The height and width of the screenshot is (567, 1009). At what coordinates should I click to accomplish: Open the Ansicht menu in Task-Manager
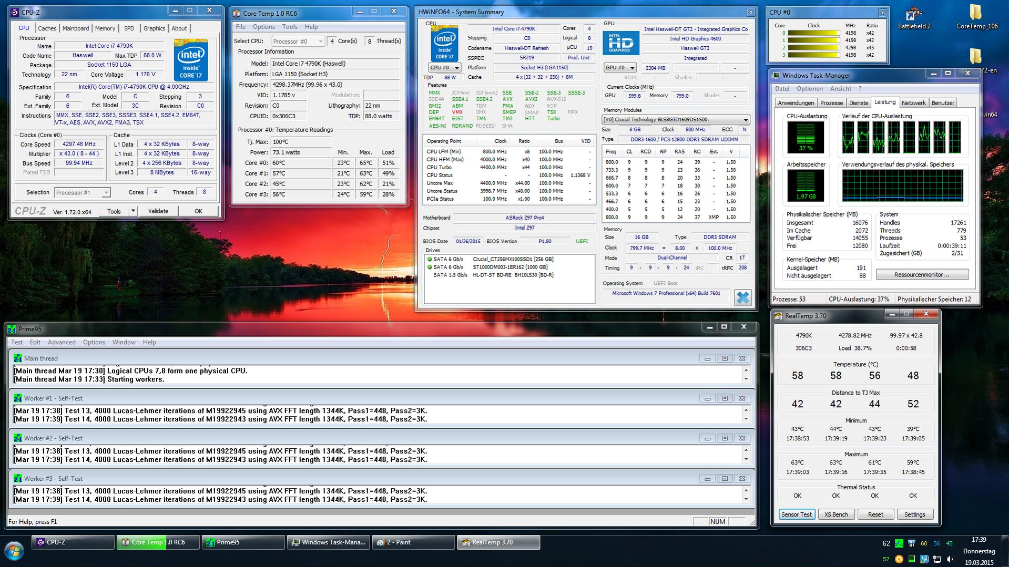coord(841,89)
